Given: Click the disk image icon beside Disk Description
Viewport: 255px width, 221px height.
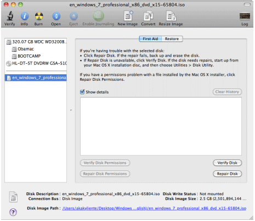Looking at the screenshot, I should tap(13, 197).
